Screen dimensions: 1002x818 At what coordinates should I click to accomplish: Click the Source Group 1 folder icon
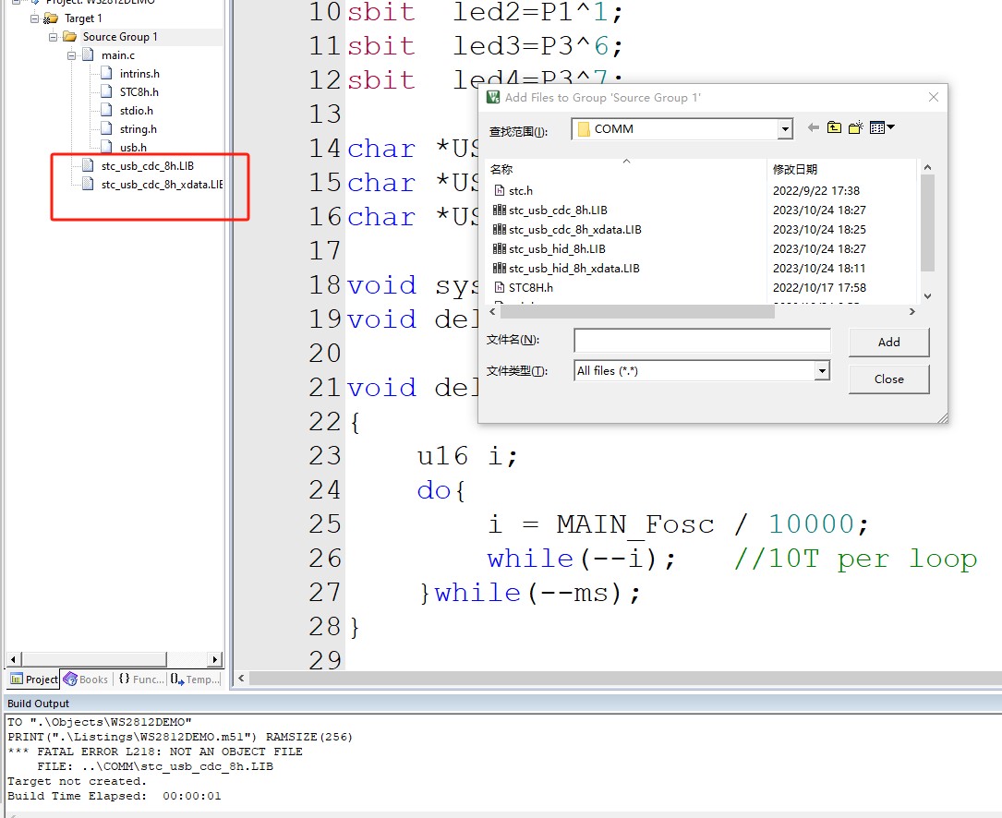(69, 37)
